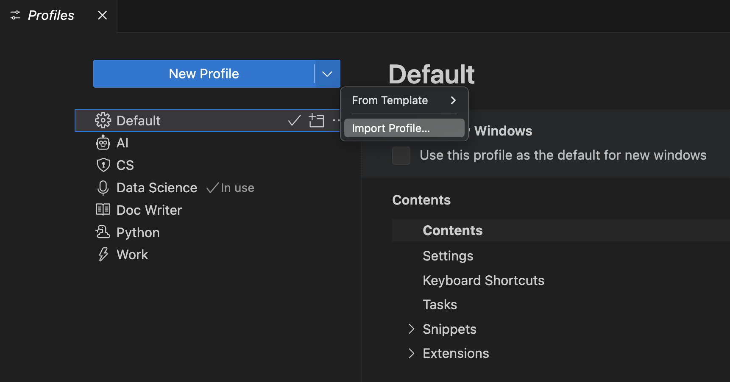Choose Import Profile from the menu
The image size is (730, 382).
390,128
